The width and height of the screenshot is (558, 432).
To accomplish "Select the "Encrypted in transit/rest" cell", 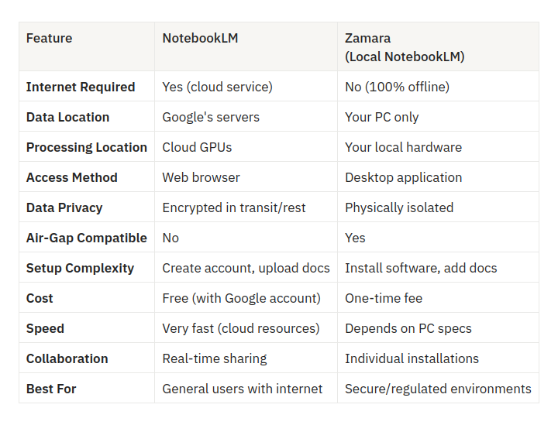I will [234, 207].
